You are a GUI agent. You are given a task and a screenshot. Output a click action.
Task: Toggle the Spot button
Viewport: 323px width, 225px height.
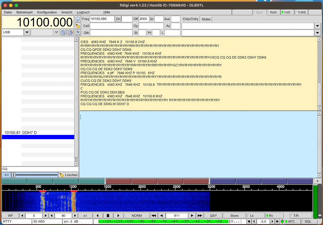coord(259,12)
